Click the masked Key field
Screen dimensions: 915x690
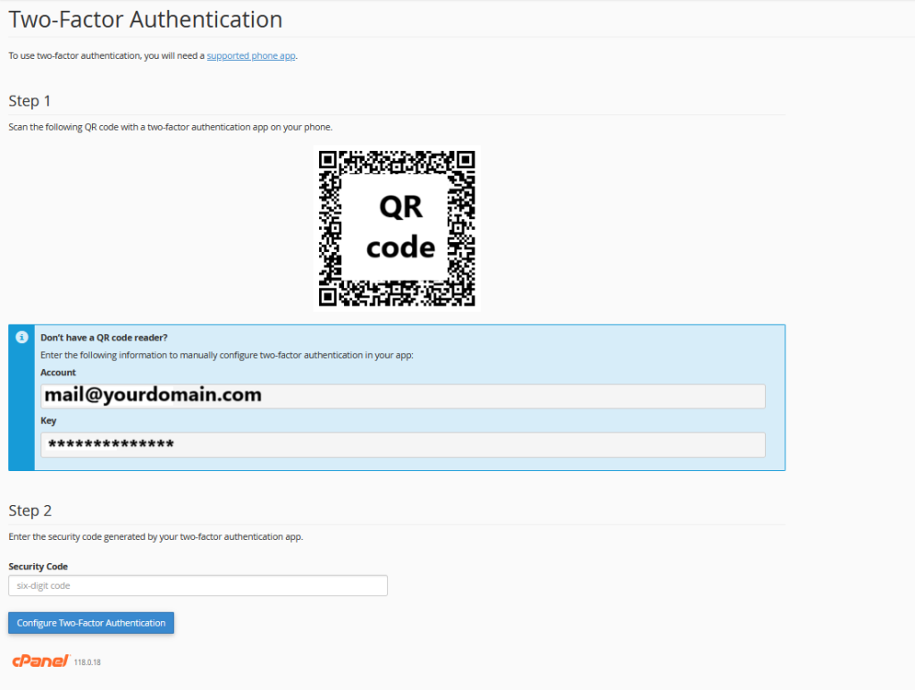pyautogui.click(x=402, y=444)
